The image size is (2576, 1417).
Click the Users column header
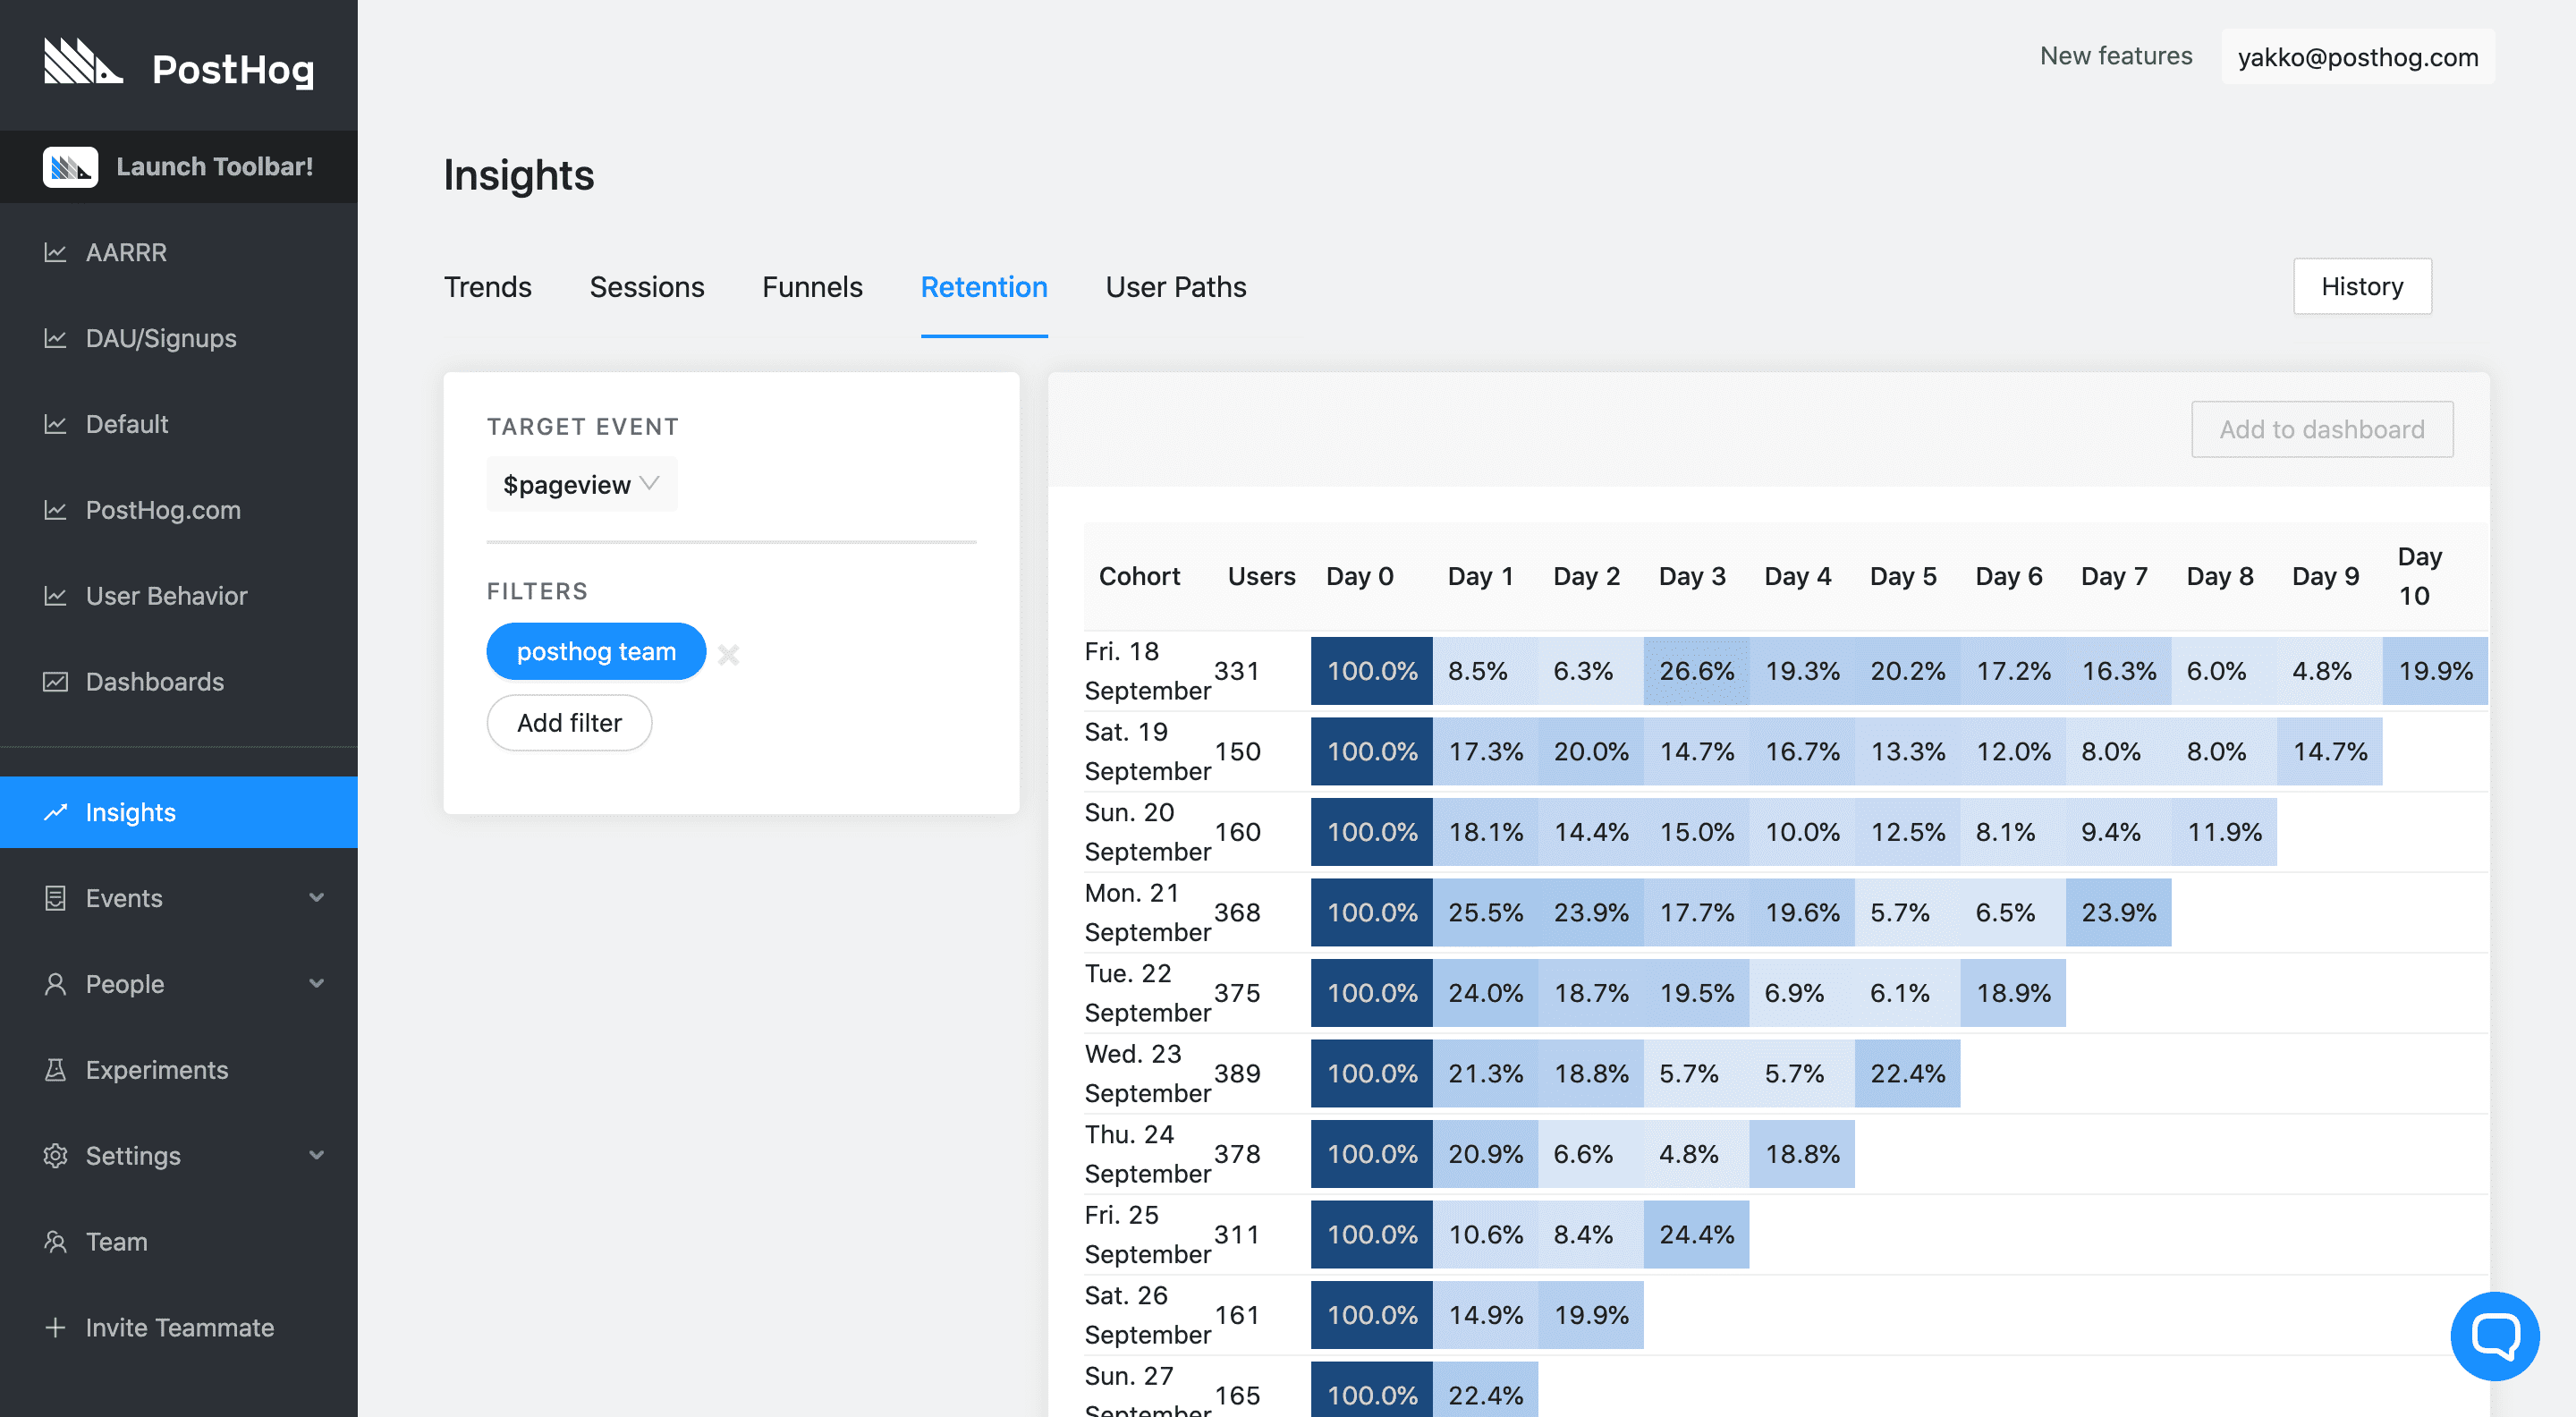tap(1261, 576)
